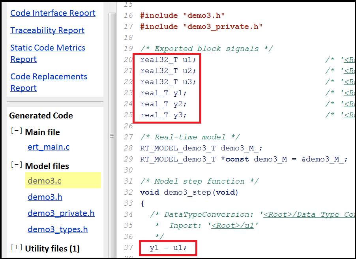
Task: Click the 'real32_T u2;' declaration line
Action: click(x=168, y=71)
